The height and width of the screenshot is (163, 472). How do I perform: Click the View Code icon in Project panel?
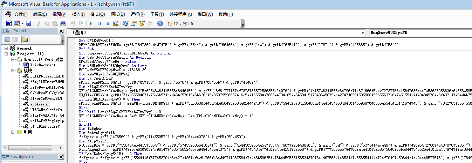coord(7,39)
